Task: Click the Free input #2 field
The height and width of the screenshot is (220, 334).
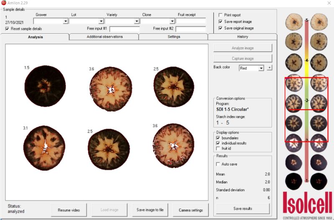Action: tap(190, 29)
